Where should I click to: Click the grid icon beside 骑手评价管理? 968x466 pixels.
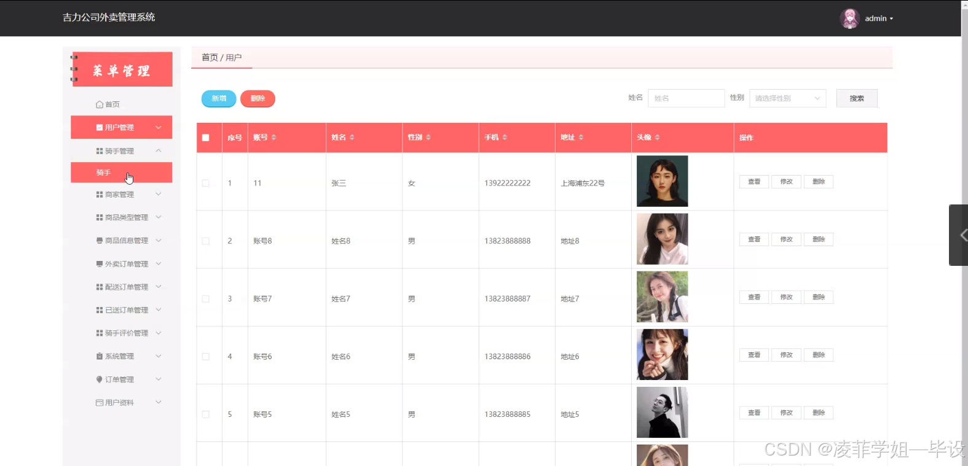click(100, 333)
